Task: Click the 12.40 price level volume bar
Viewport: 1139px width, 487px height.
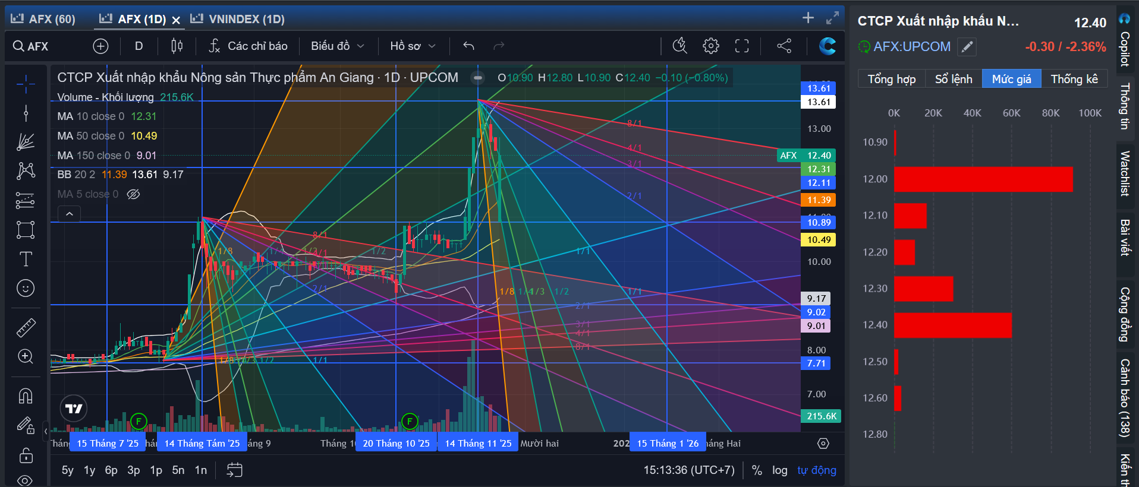Action: [x=953, y=325]
